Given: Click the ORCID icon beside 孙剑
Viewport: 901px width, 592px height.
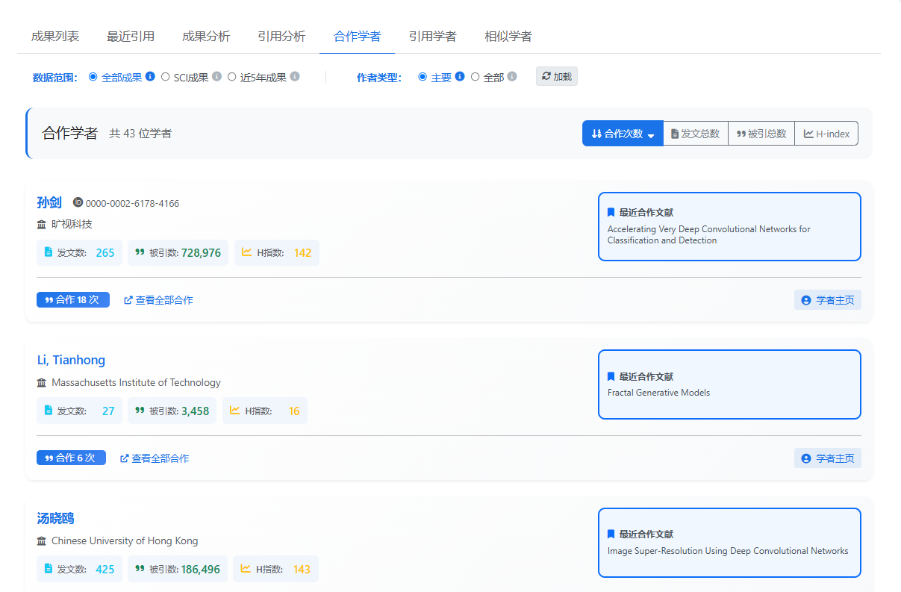Looking at the screenshot, I should (x=78, y=202).
